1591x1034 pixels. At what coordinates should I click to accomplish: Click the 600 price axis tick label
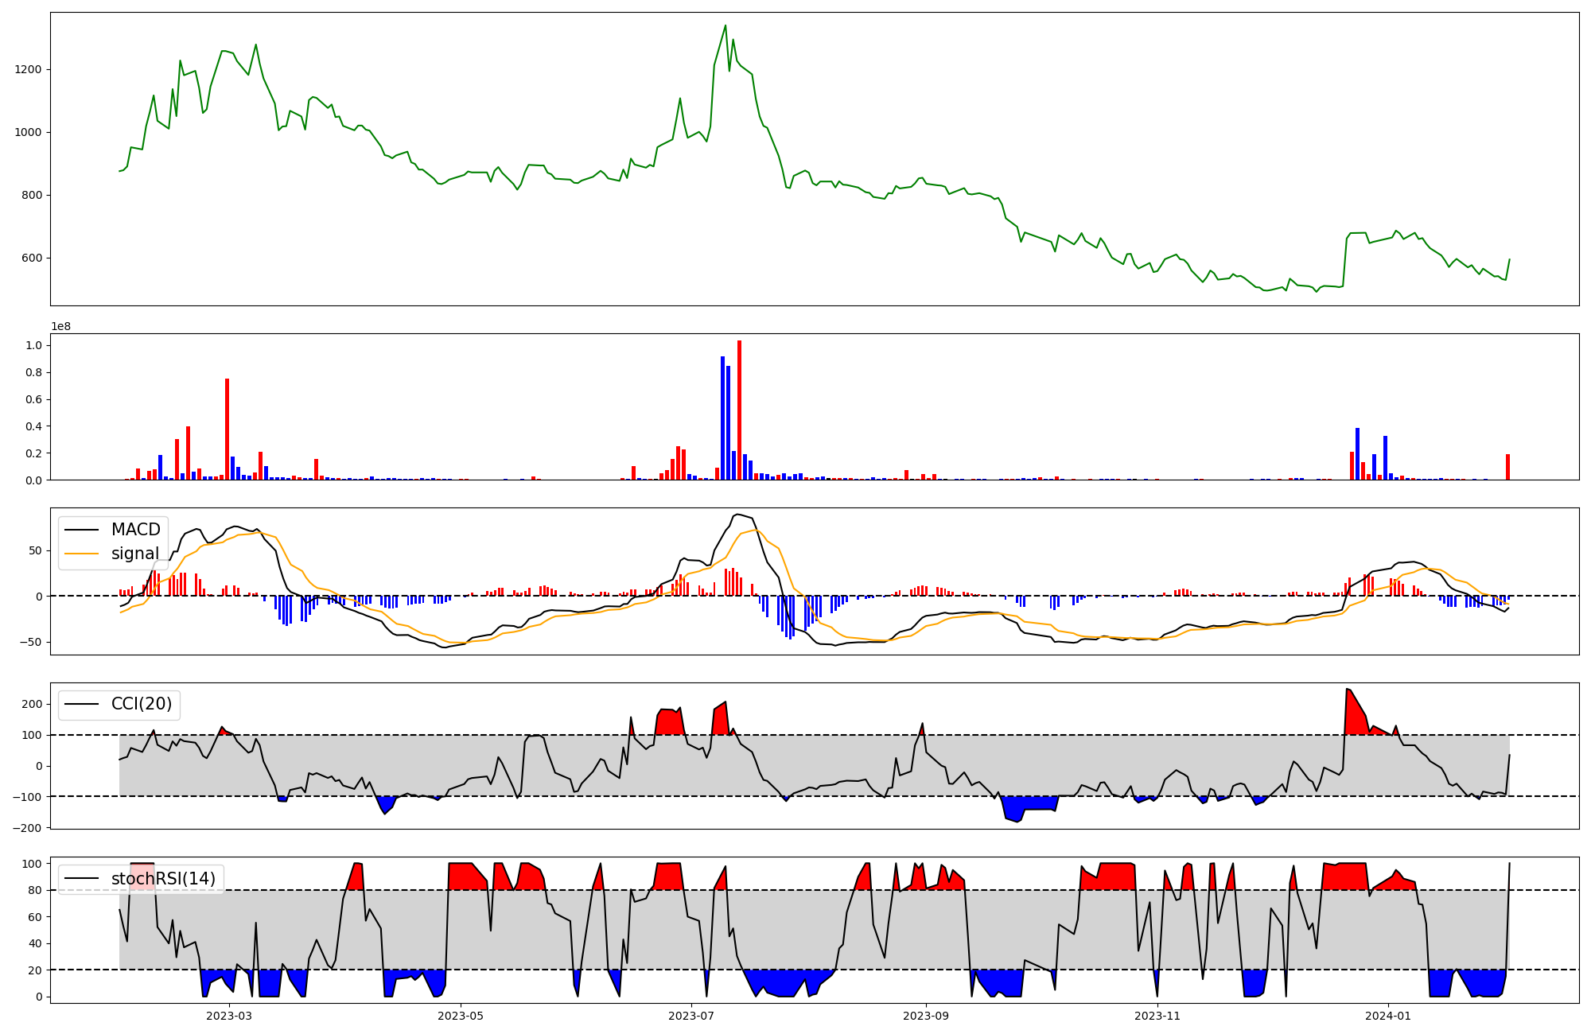pyautogui.click(x=31, y=258)
